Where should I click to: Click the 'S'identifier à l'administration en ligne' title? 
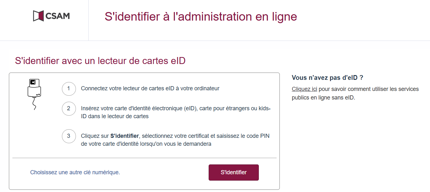coord(201,17)
